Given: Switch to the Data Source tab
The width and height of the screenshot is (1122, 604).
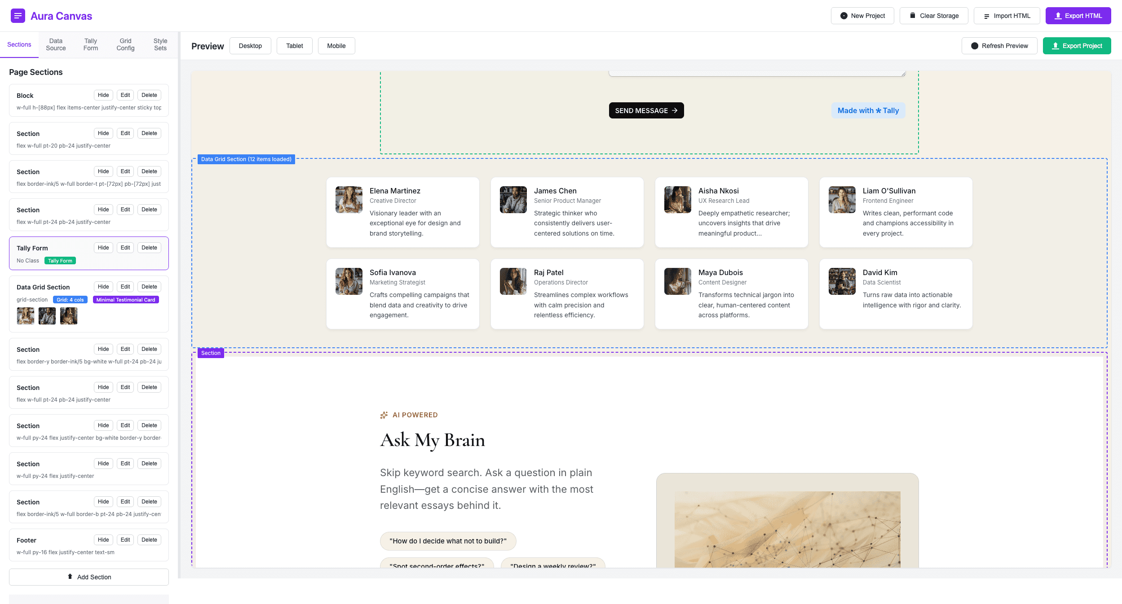Looking at the screenshot, I should 56,44.
